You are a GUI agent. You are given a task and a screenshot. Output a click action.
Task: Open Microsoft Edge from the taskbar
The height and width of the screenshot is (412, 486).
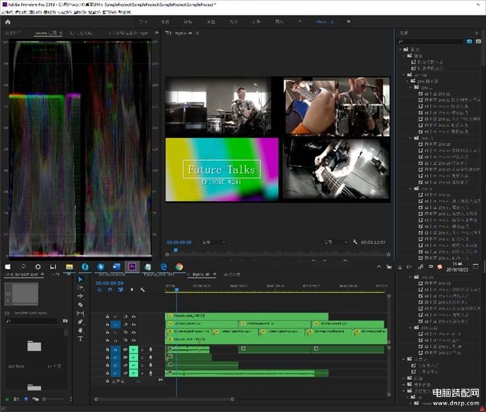pyautogui.click(x=164, y=266)
